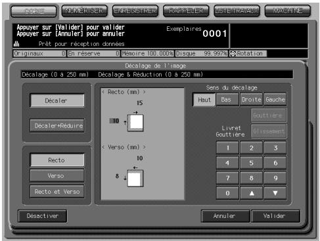The image size is (320, 241).
Task: Tap keypad digit 1
Action: (227, 148)
